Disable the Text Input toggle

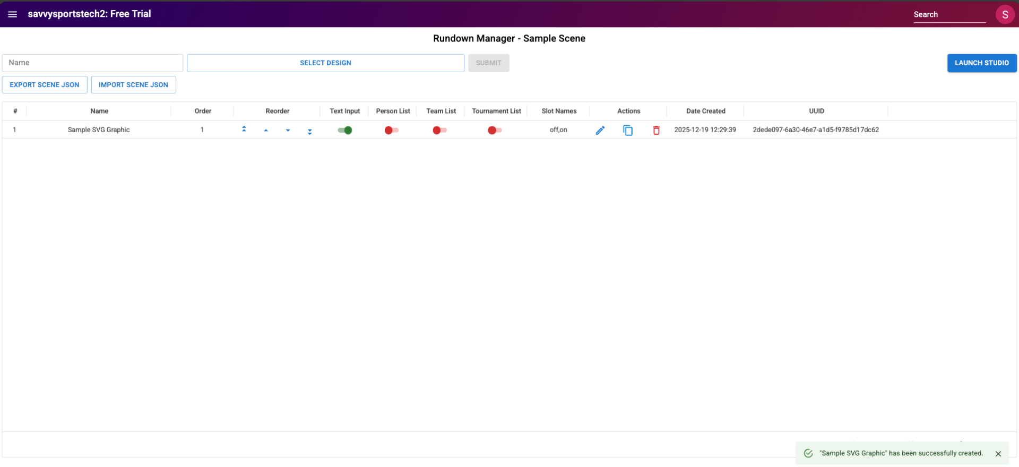point(345,130)
